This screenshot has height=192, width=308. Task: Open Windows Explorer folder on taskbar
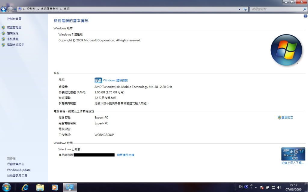point(40,187)
